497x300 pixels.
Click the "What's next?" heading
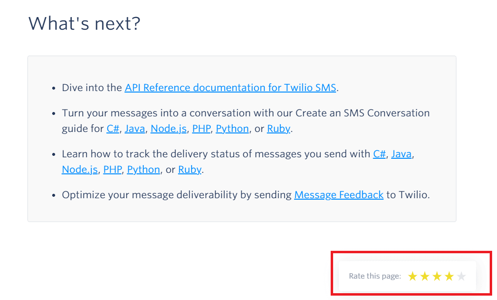click(x=84, y=23)
